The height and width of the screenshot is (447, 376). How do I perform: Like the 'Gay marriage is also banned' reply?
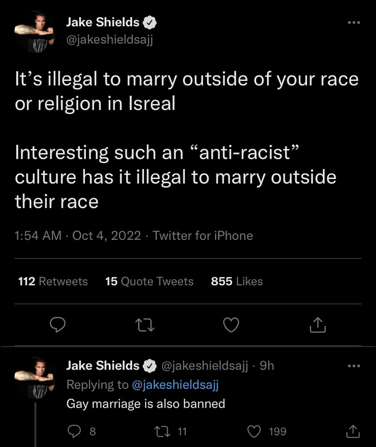[255, 431]
